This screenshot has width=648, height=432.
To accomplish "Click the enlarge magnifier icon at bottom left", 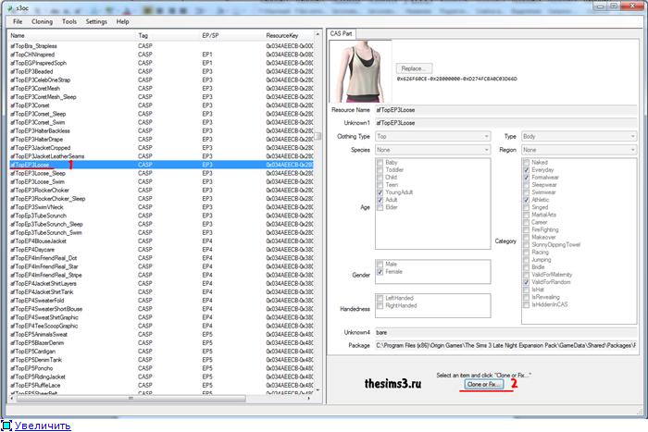I will [6, 426].
